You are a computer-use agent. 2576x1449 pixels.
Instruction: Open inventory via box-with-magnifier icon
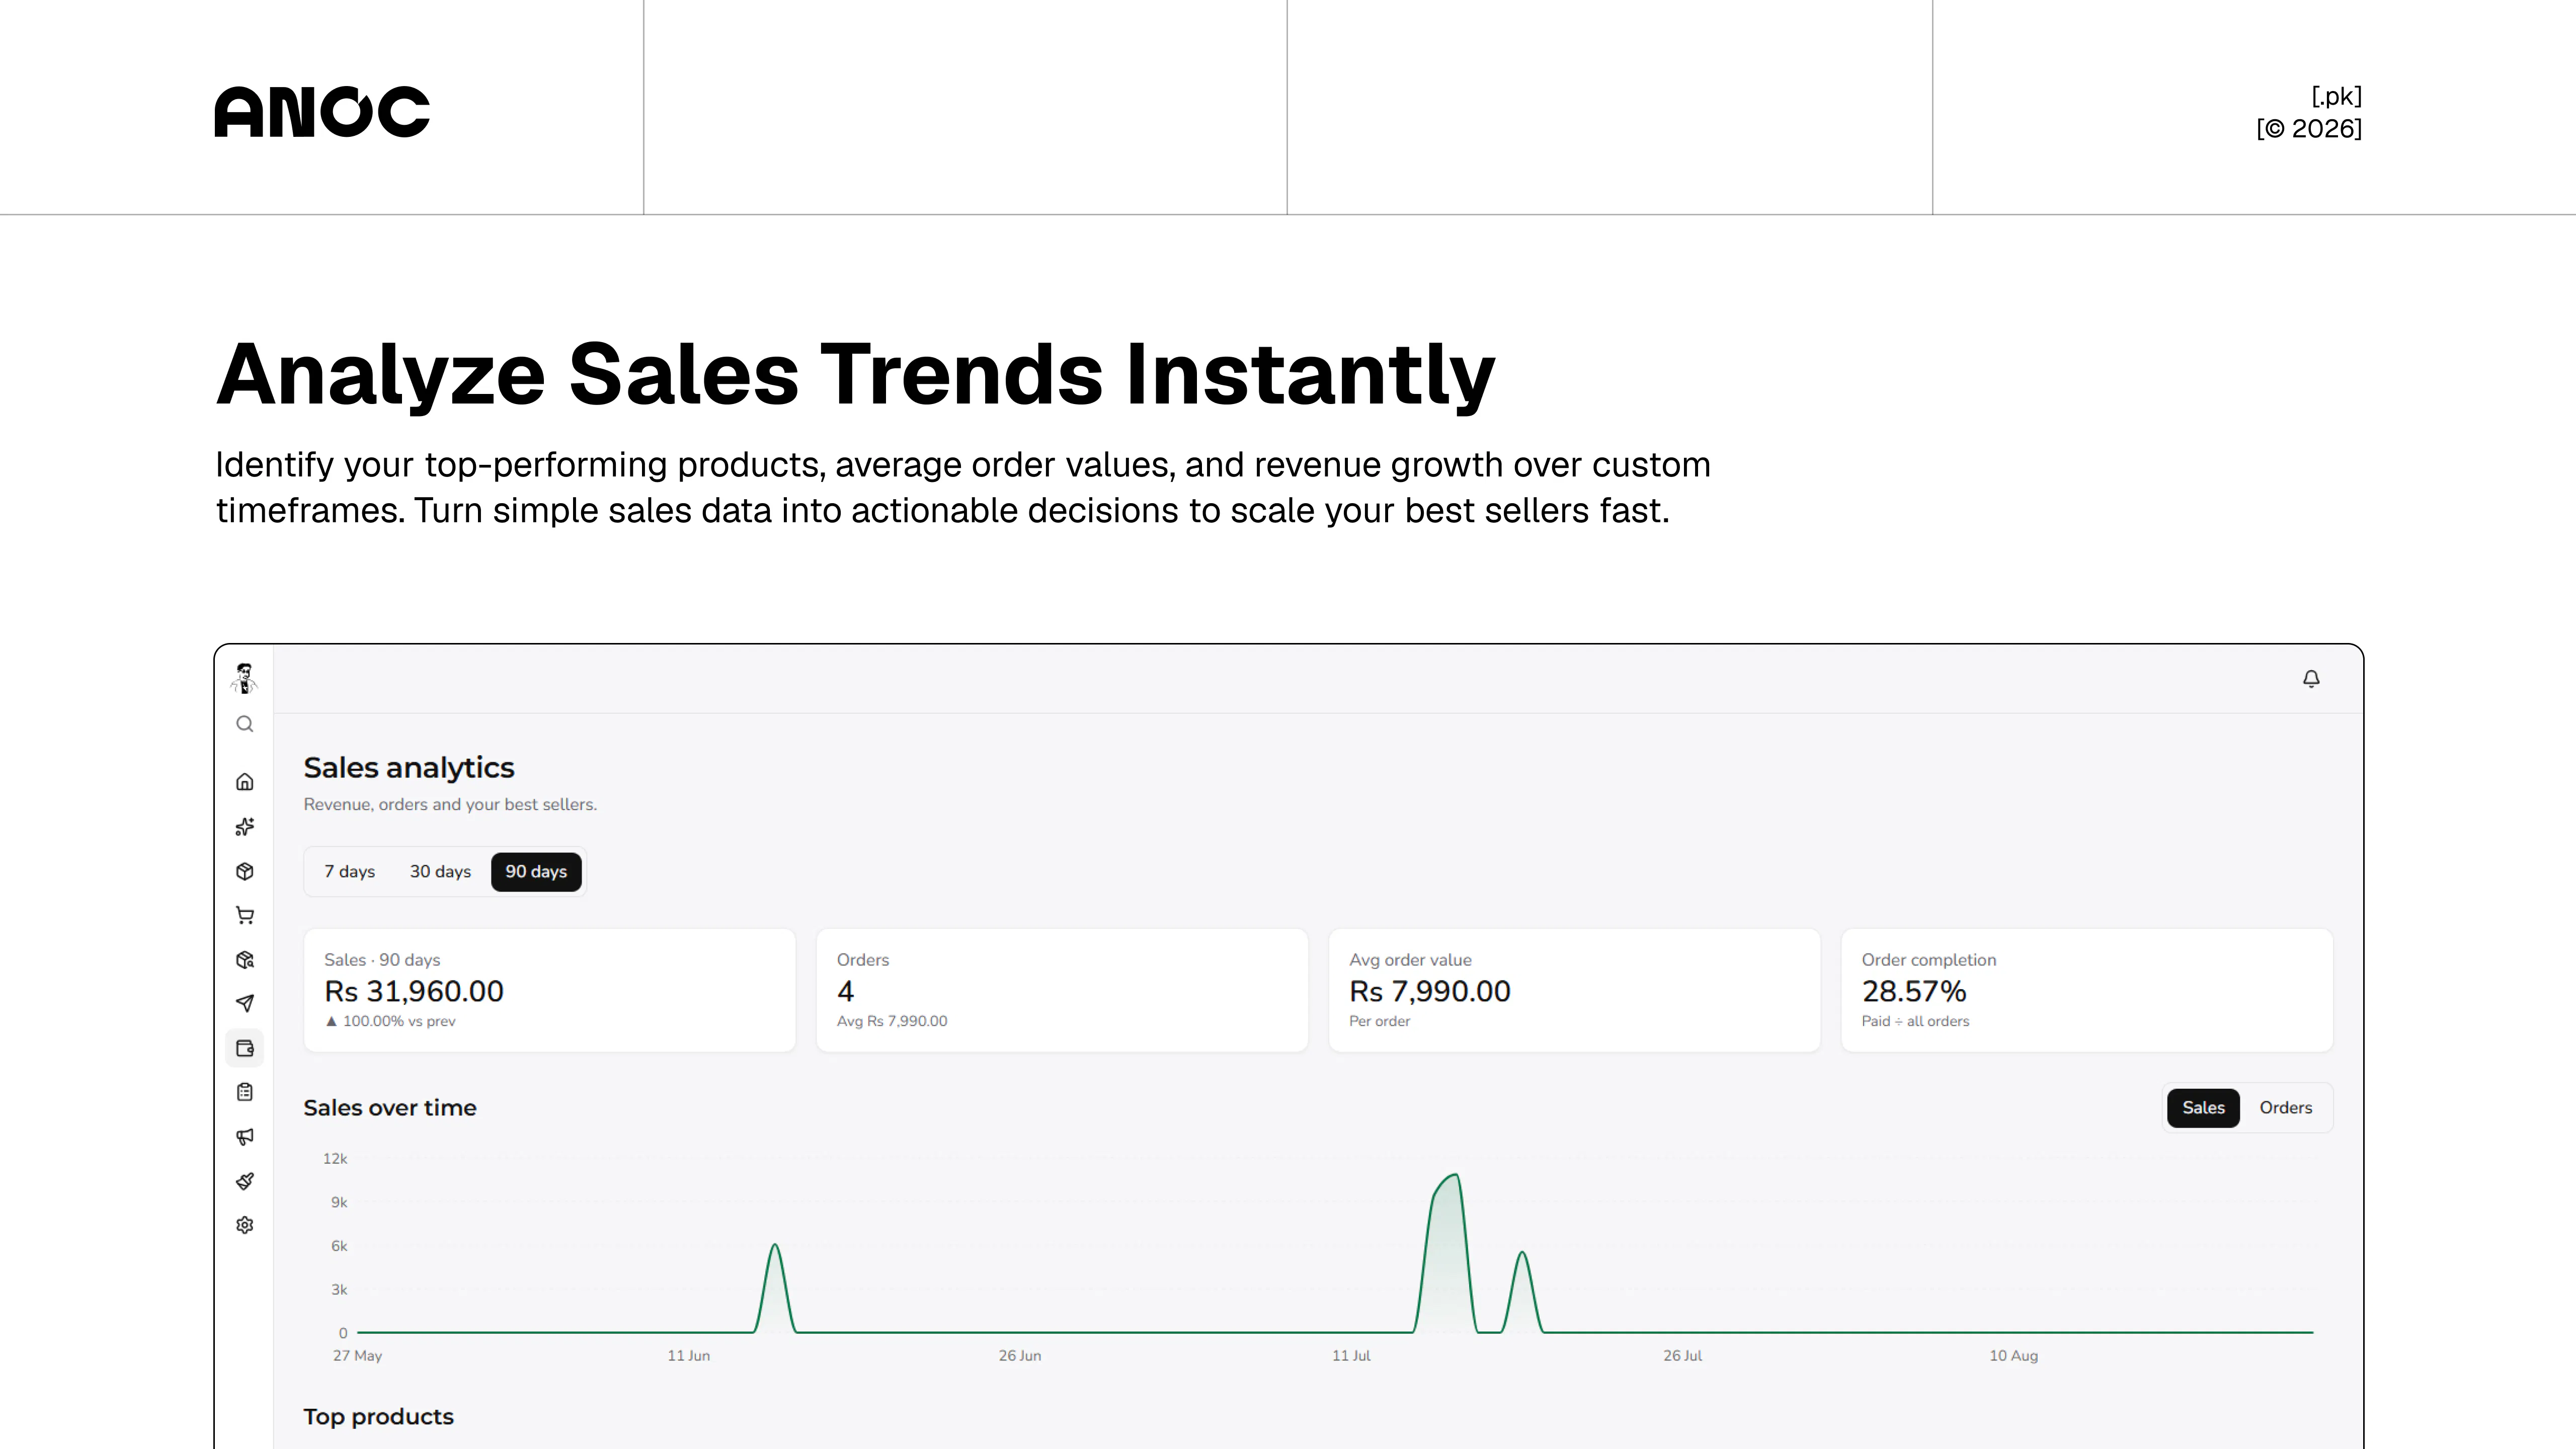(x=245, y=960)
